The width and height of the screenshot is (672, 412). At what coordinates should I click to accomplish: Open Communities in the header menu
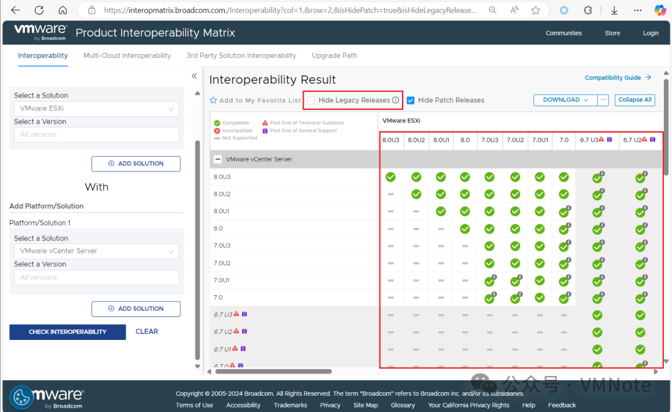[564, 33]
